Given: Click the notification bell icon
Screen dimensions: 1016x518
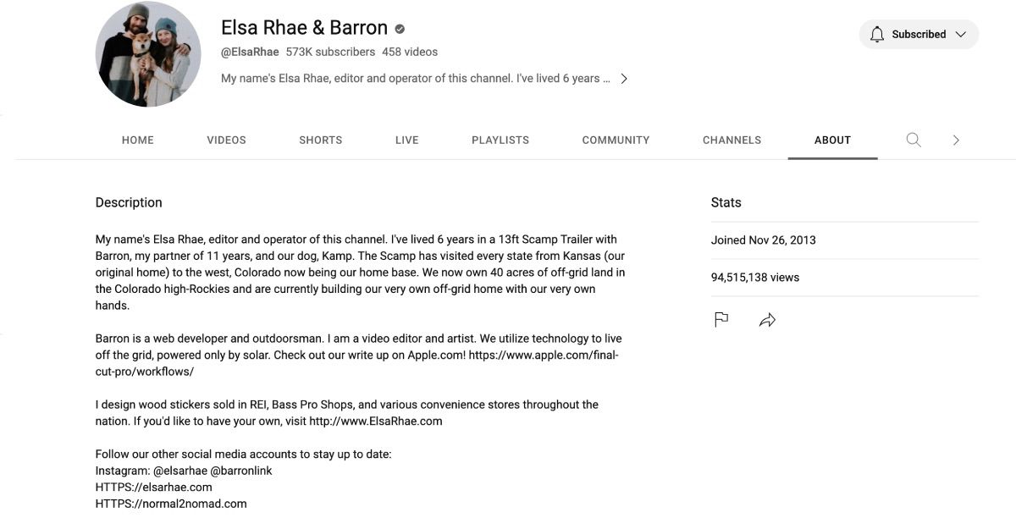Looking at the screenshot, I should pyautogui.click(x=877, y=35).
